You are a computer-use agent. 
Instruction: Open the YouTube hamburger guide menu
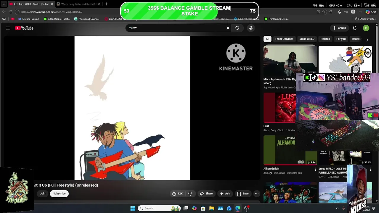pos(8,28)
